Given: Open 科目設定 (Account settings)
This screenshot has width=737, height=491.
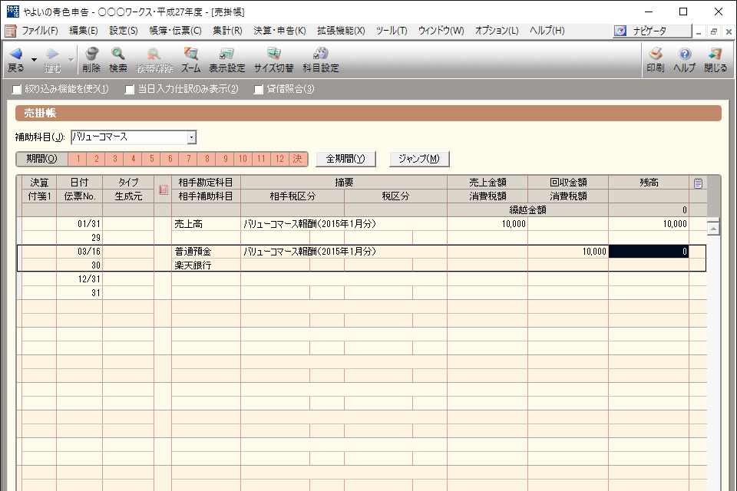Looking at the screenshot, I should click(321, 60).
